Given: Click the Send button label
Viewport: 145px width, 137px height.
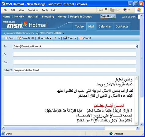Looking at the screenshot, I should click(x=11, y=38).
